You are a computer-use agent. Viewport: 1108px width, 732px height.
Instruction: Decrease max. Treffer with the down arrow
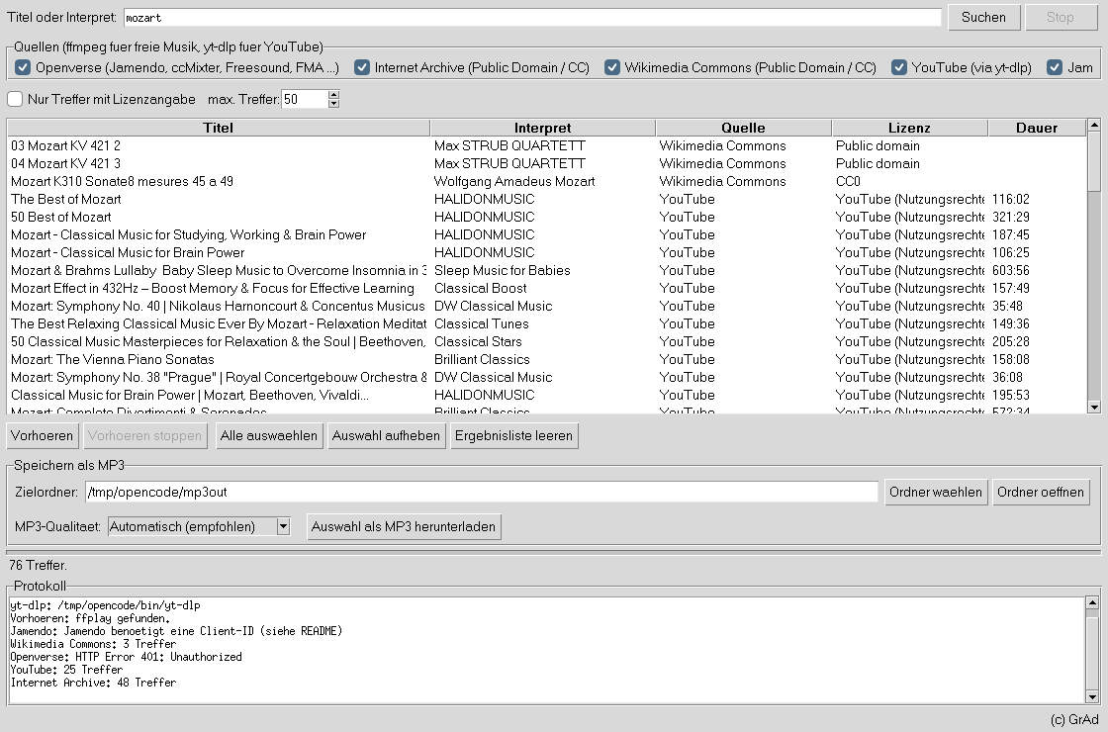334,104
